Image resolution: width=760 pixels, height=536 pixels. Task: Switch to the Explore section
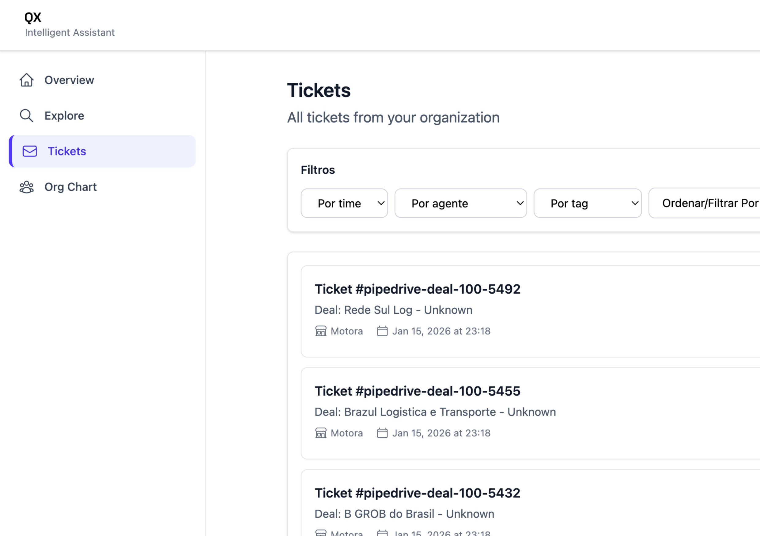(x=64, y=116)
